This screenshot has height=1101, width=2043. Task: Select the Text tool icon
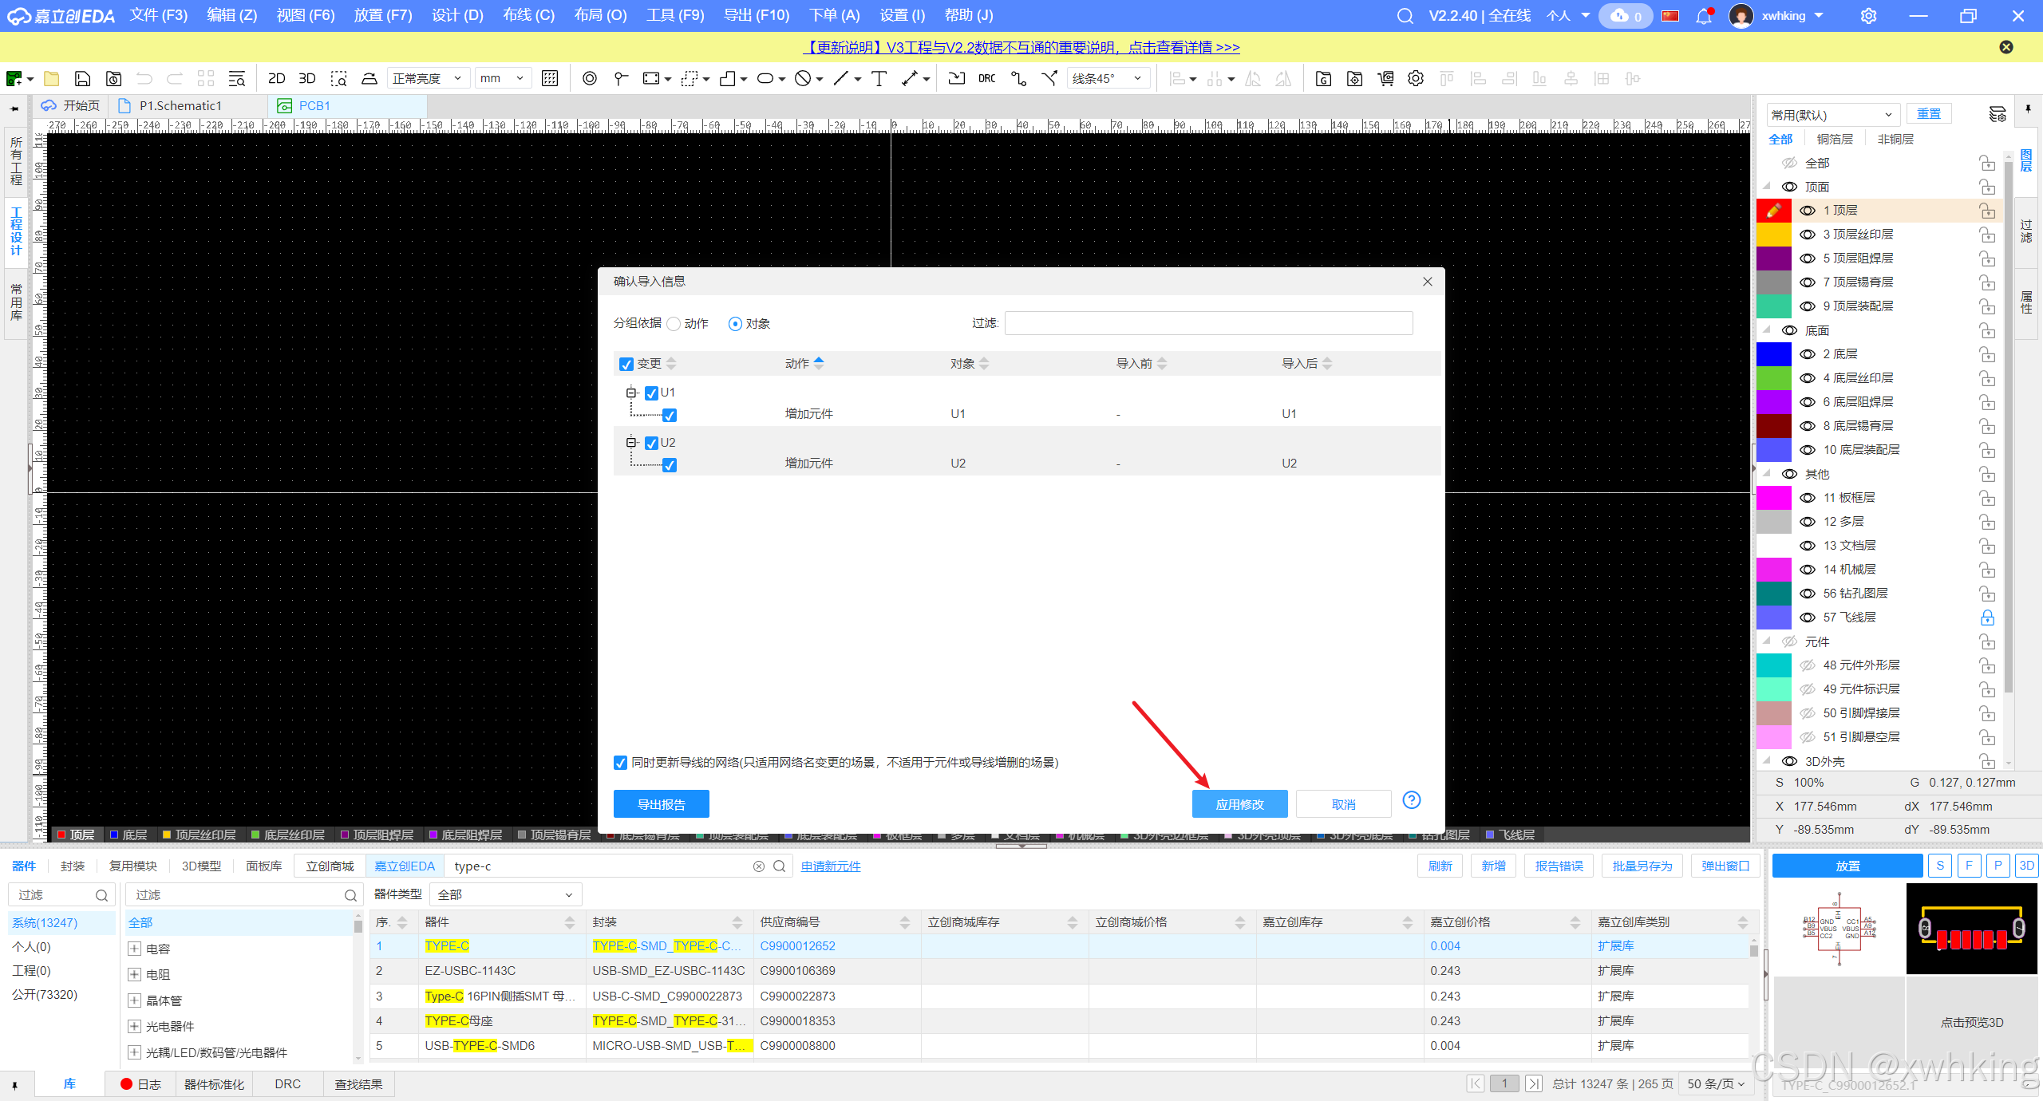[x=879, y=78]
